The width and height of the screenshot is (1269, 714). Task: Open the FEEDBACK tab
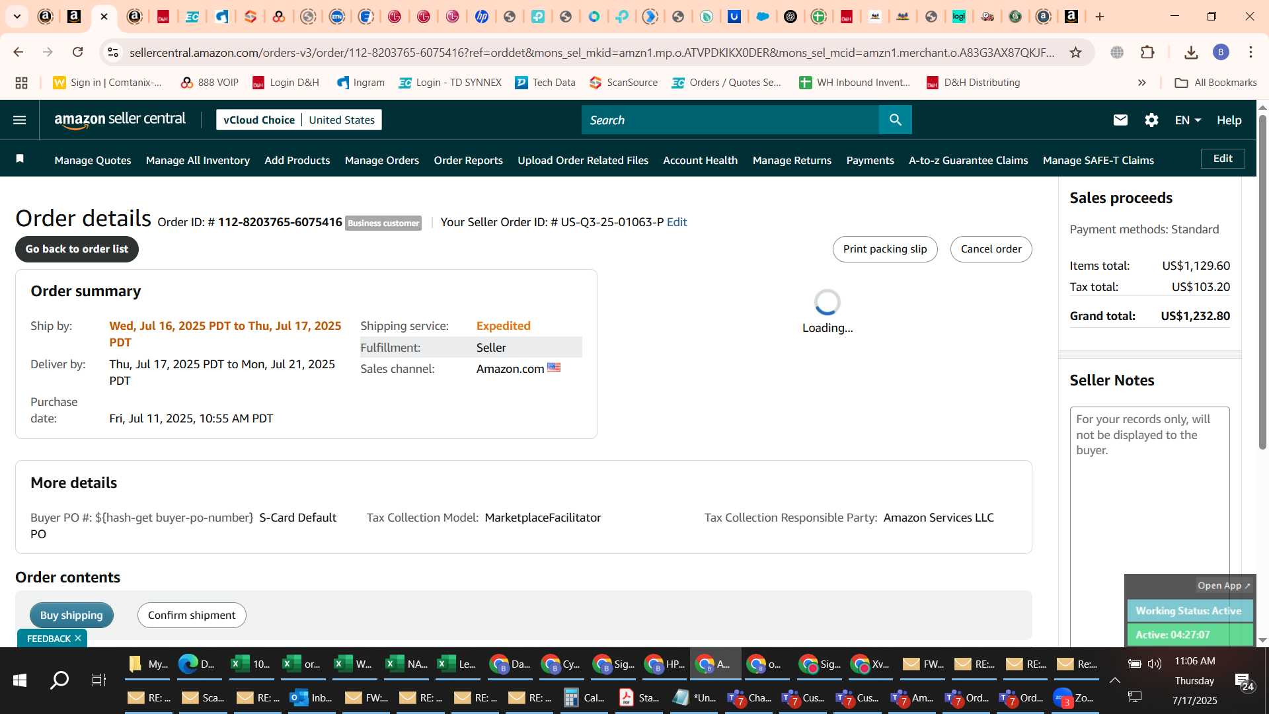(x=48, y=638)
